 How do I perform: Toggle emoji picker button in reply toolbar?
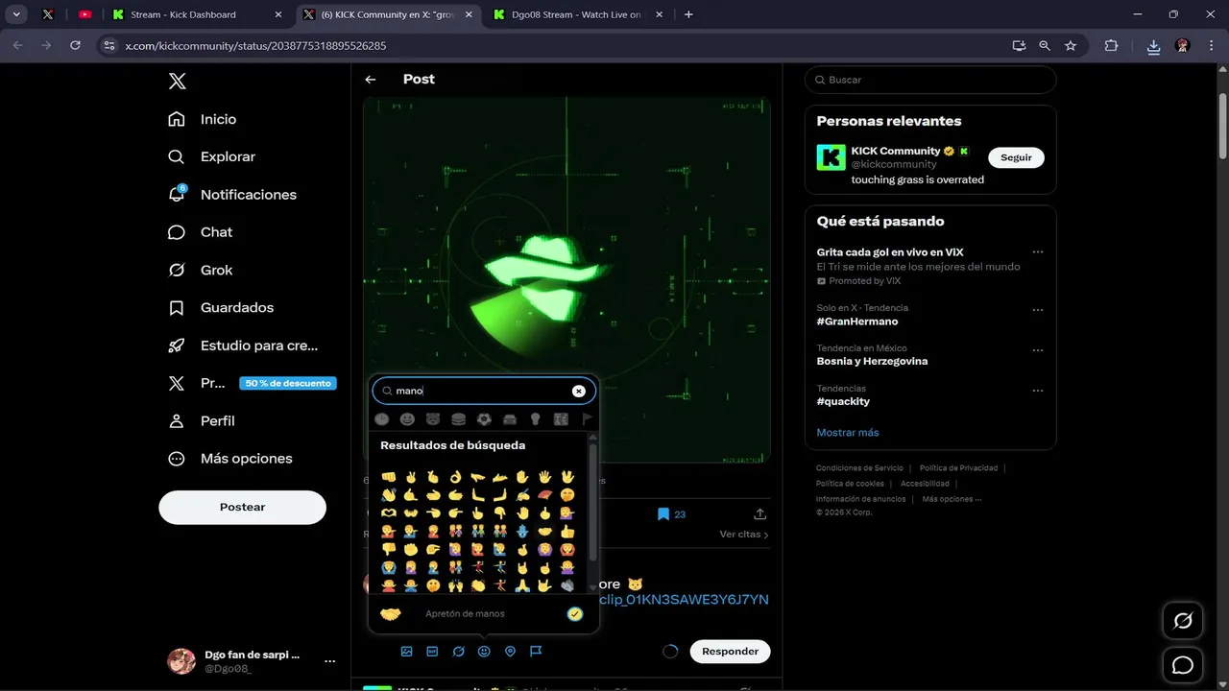tap(484, 651)
